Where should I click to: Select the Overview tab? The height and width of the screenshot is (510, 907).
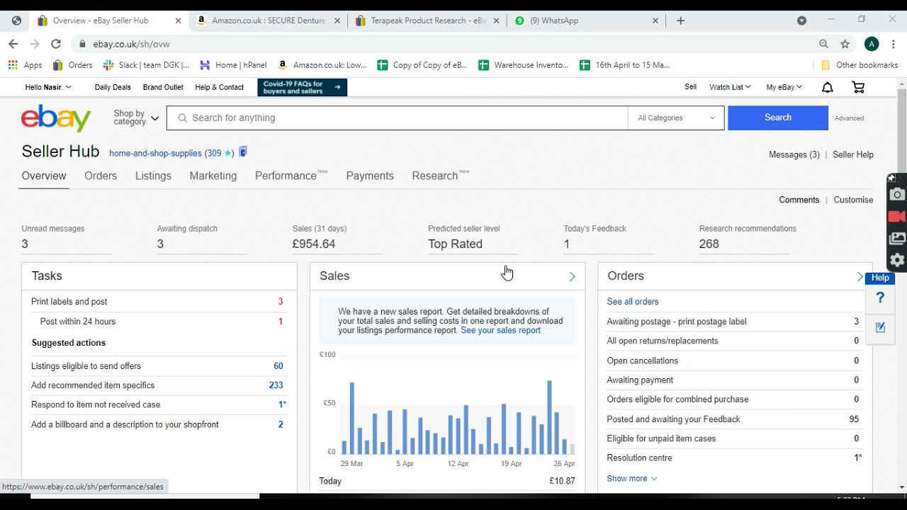tap(44, 176)
